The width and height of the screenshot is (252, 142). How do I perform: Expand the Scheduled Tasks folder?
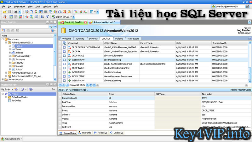[6, 97]
